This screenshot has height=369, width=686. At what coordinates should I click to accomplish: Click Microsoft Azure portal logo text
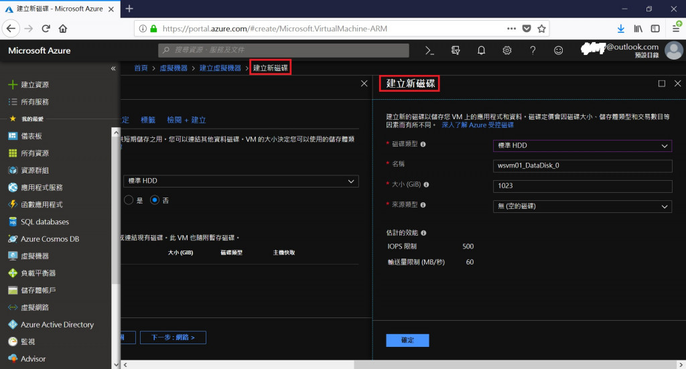click(40, 50)
